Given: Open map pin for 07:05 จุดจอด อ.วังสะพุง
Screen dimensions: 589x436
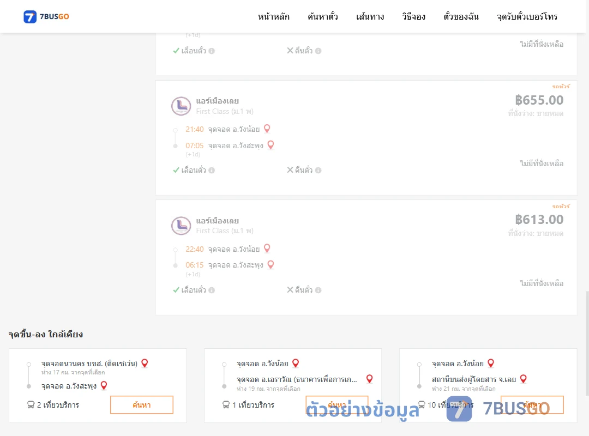Looking at the screenshot, I should (x=271, y=145).
